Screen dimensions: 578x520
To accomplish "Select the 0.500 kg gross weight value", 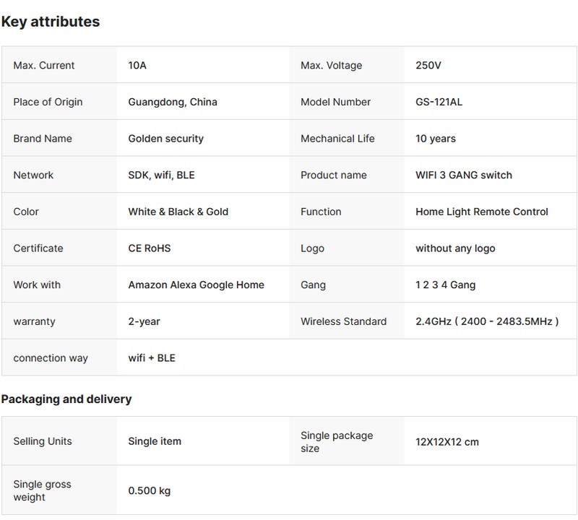I will pos(150,491).
